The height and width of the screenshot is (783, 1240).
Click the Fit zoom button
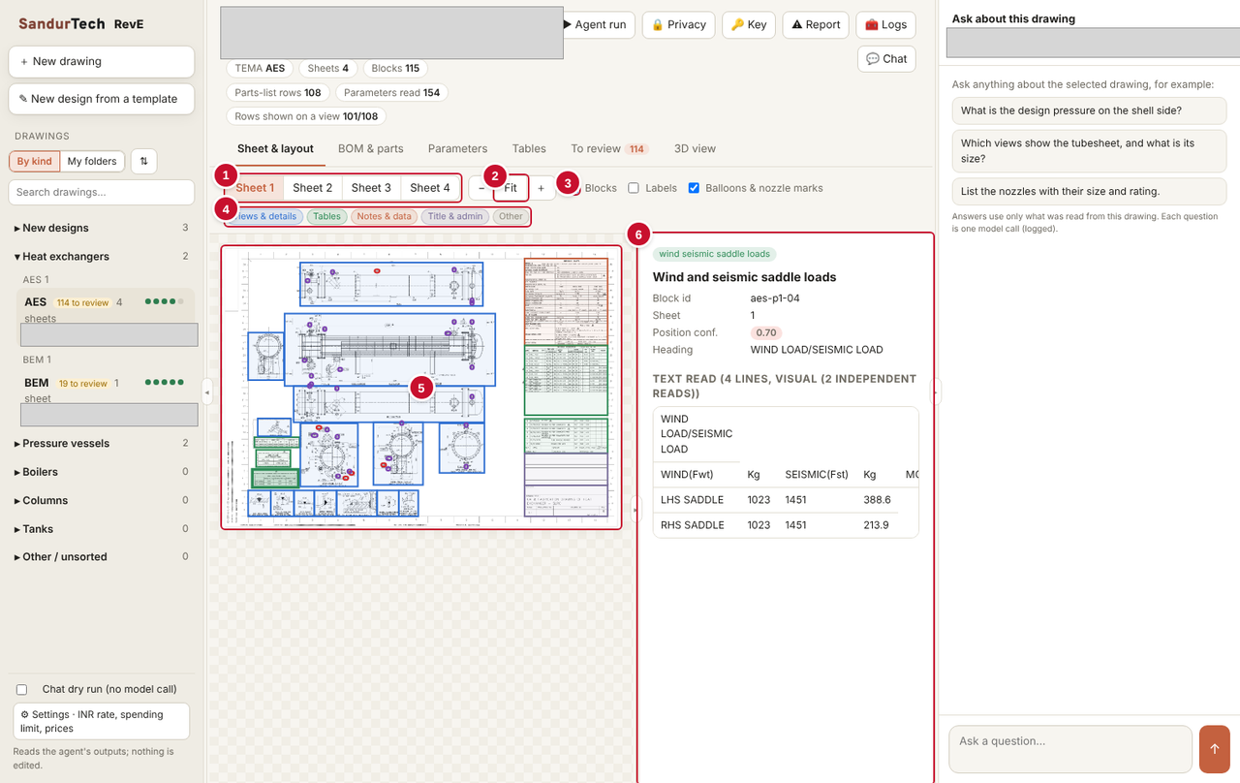511,188
